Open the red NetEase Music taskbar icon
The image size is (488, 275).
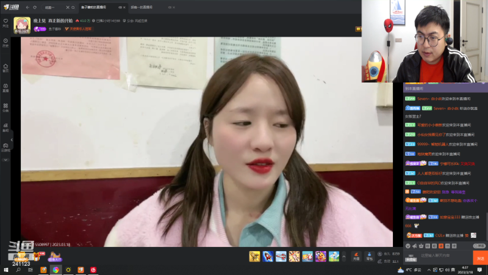[x=93, y=270]
